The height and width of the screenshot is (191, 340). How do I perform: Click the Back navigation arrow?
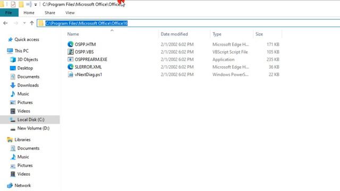5,23
